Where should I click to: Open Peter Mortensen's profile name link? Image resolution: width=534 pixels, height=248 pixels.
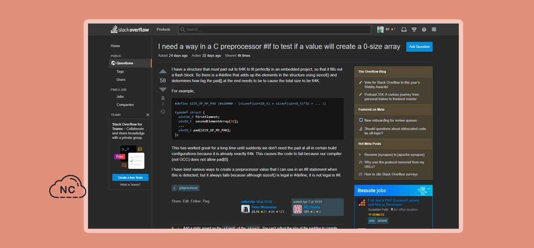pos(264,207)
